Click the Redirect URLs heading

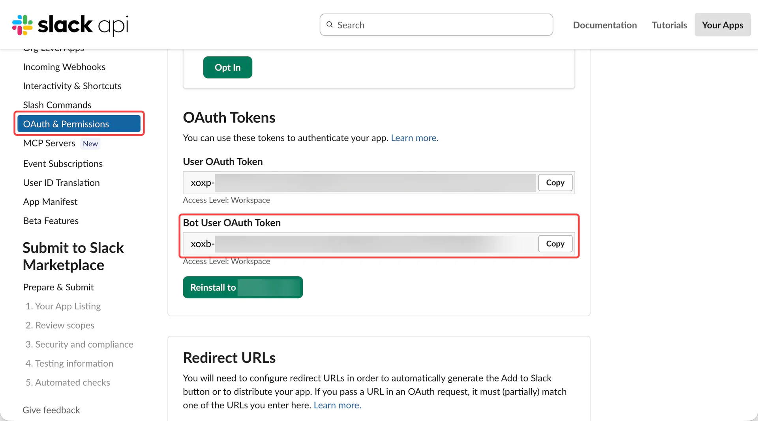click(229, 357)
